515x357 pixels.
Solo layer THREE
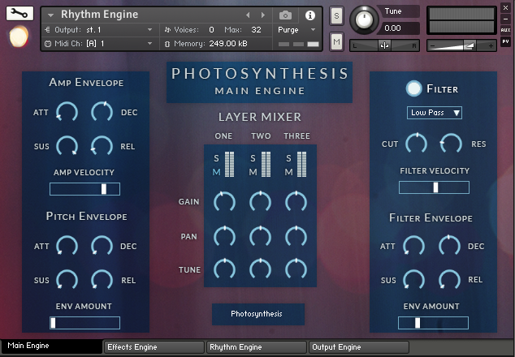click(x=288, y=158)
